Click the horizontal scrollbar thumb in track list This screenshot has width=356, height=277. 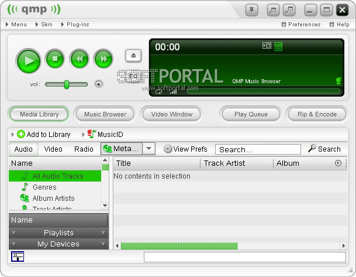pos(179,246)
